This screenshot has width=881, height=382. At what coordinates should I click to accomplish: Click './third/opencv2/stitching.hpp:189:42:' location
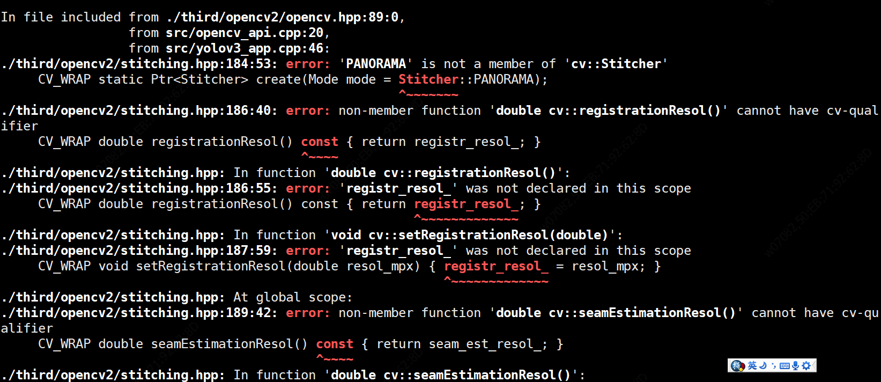(x=139, y=313)
